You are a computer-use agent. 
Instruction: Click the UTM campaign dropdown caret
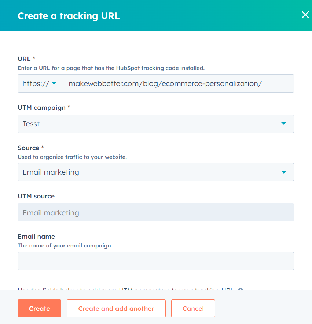coord(283,124)
